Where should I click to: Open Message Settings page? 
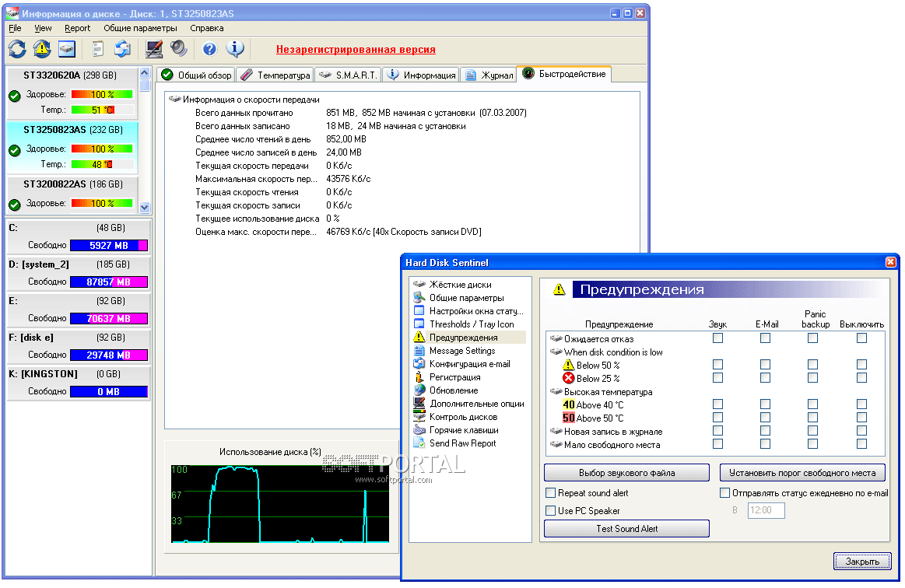point(461,351)
